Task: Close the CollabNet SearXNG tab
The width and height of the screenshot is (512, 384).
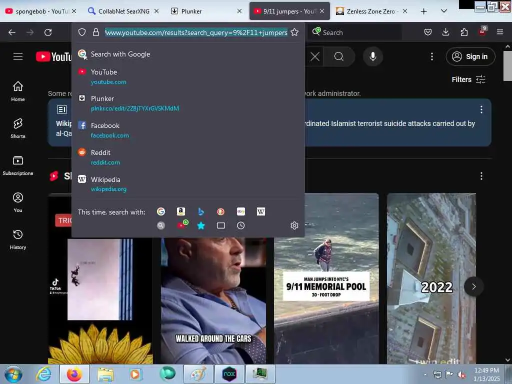Action: pyautogui.click(x=156, y=11)
